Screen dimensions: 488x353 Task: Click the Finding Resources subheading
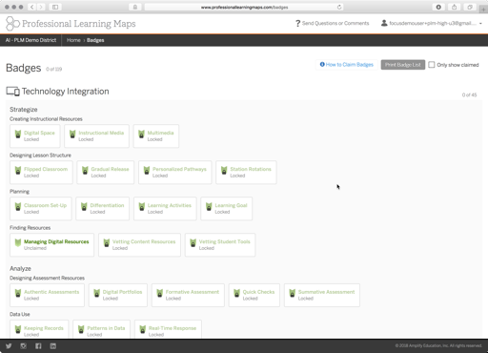[30, 228]
